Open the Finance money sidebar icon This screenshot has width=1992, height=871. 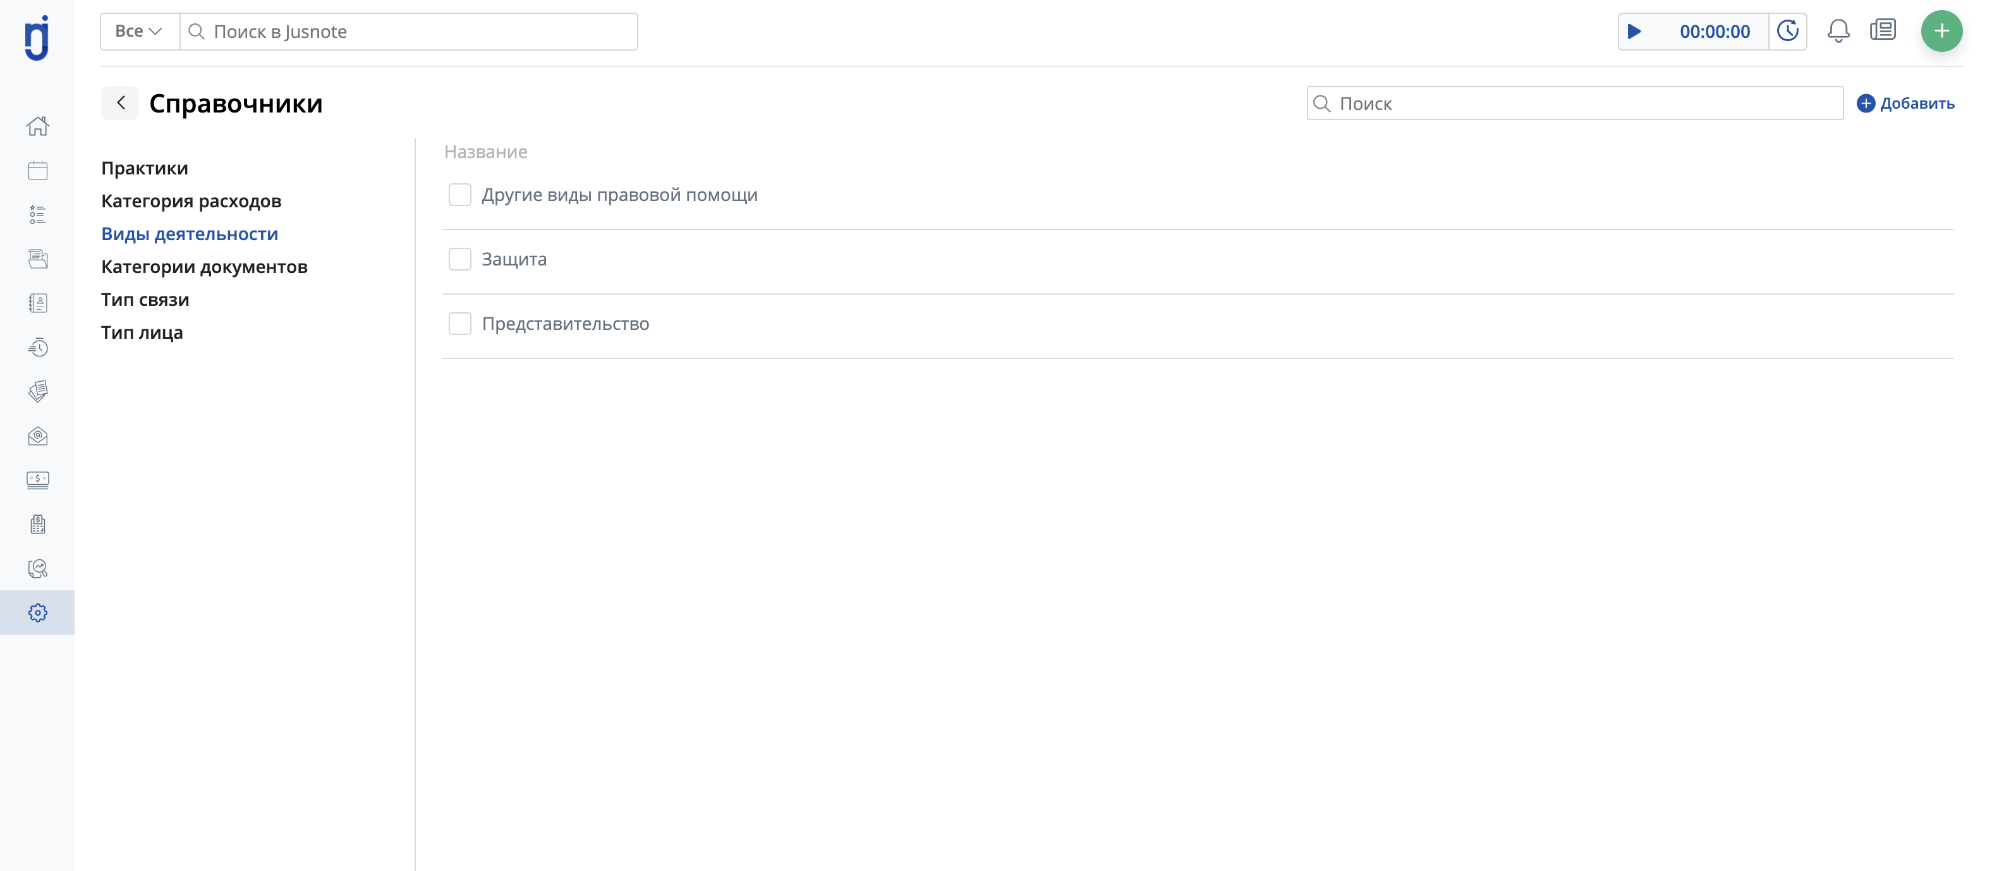pyautogui.click(x=37, y=480)
